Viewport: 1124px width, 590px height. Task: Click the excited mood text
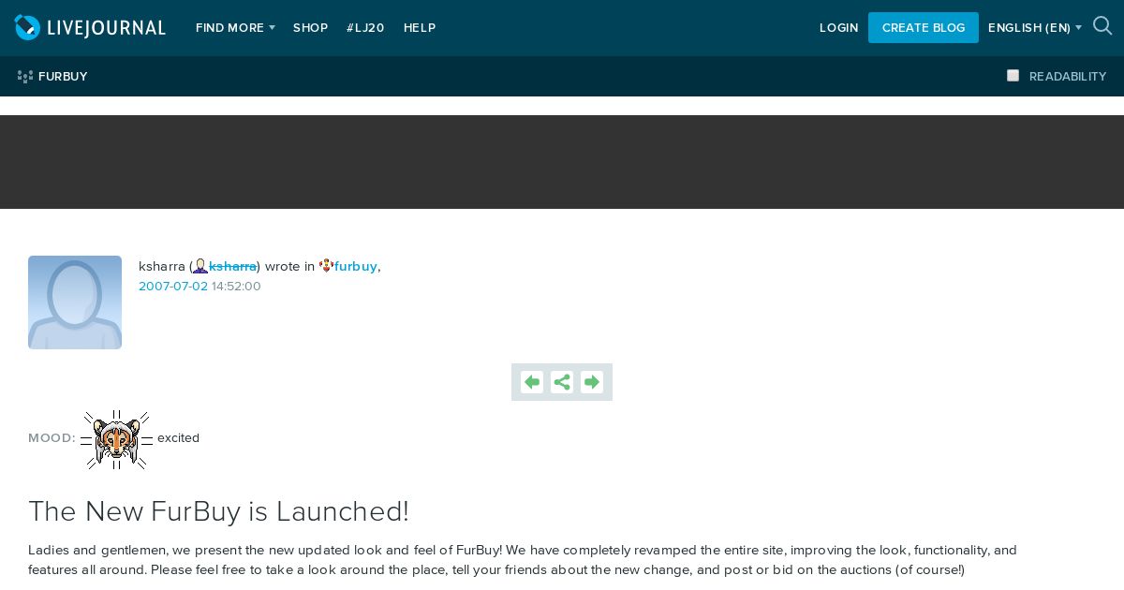click(x=178, y=437)
